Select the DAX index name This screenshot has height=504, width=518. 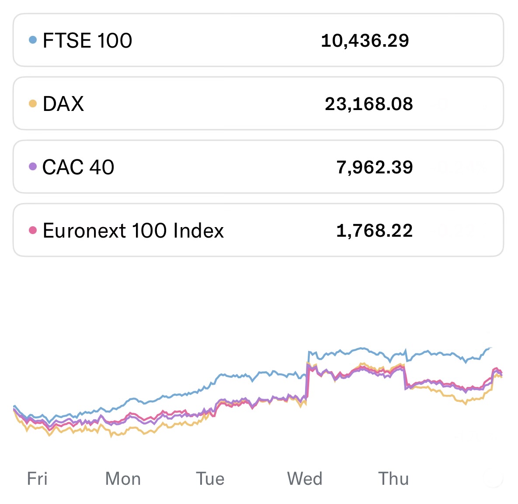[63, 104]
